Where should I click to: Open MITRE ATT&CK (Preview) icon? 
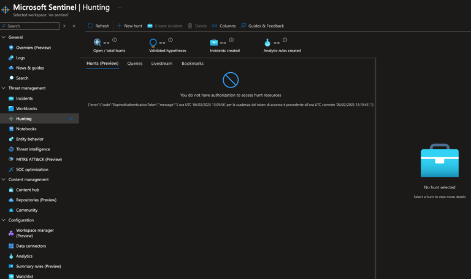coord(11,160)
